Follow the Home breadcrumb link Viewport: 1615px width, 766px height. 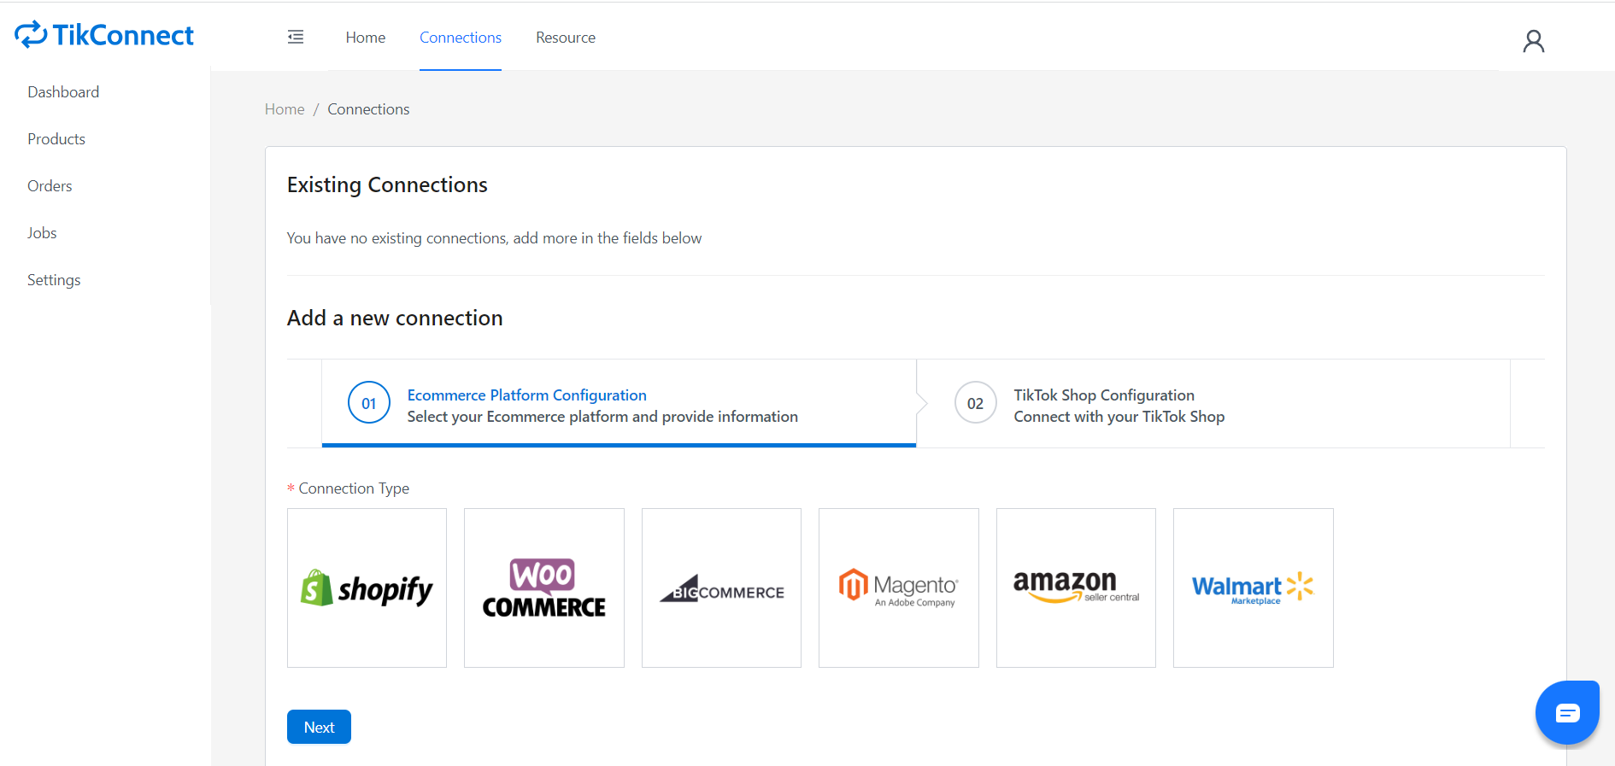285,109
